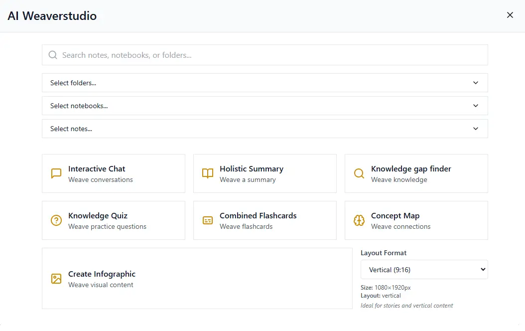The image size is (525, 331).
Task: Open the Select notes dropdown
Action: click(x=264, y=129)
